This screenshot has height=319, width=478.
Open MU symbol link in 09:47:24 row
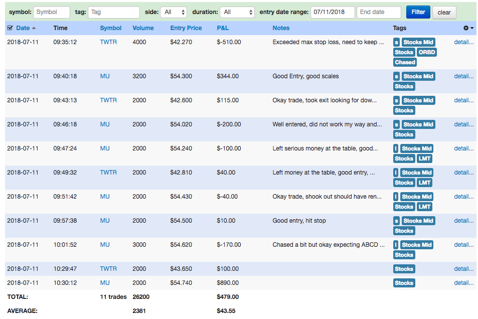pyautogui.click(x=105, y=148)
